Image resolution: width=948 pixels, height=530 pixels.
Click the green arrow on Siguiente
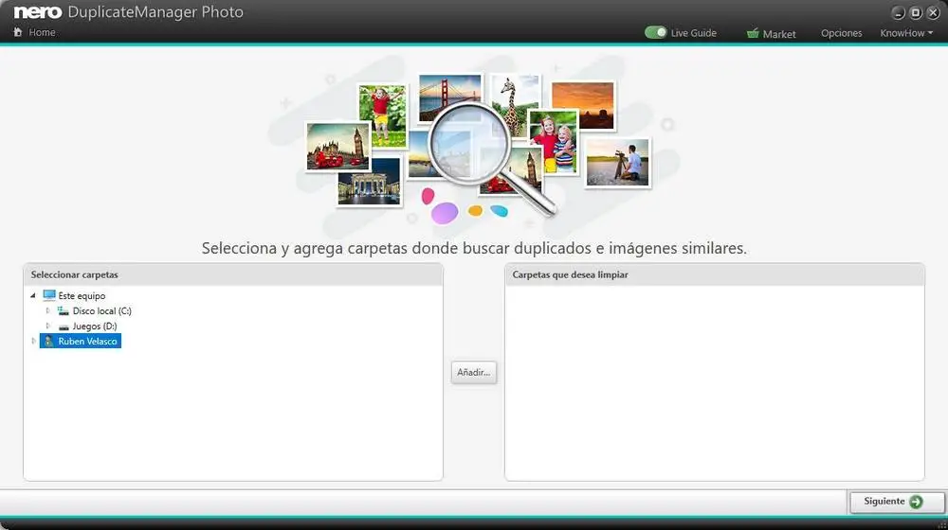tap(916, 502)
